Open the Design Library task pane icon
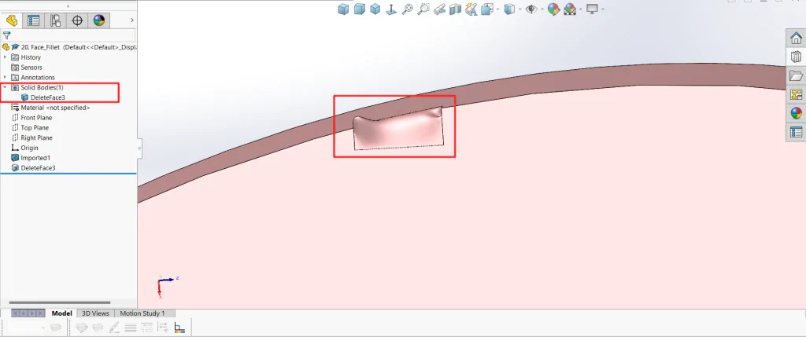Viewport: 806px width, 337px height. click(x=796, y=57)
